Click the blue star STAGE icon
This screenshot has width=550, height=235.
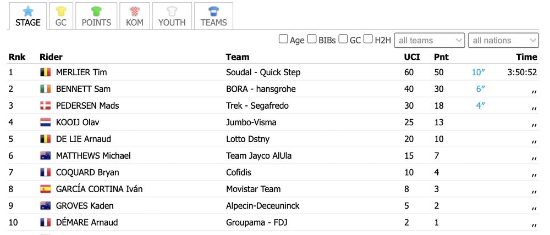tap(28, 11)
